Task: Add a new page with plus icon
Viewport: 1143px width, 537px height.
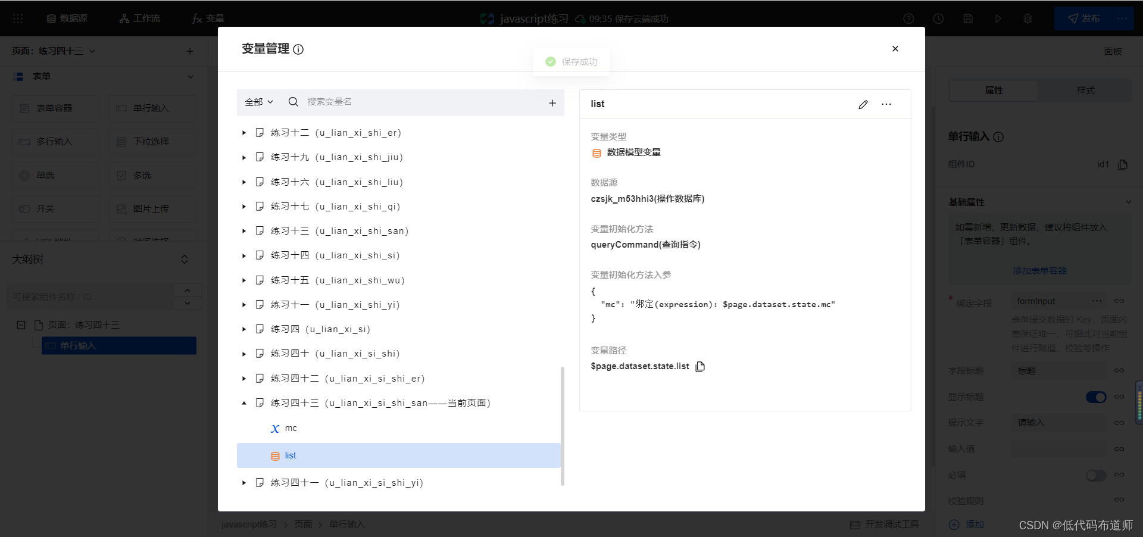Action: tap(190, 51)
